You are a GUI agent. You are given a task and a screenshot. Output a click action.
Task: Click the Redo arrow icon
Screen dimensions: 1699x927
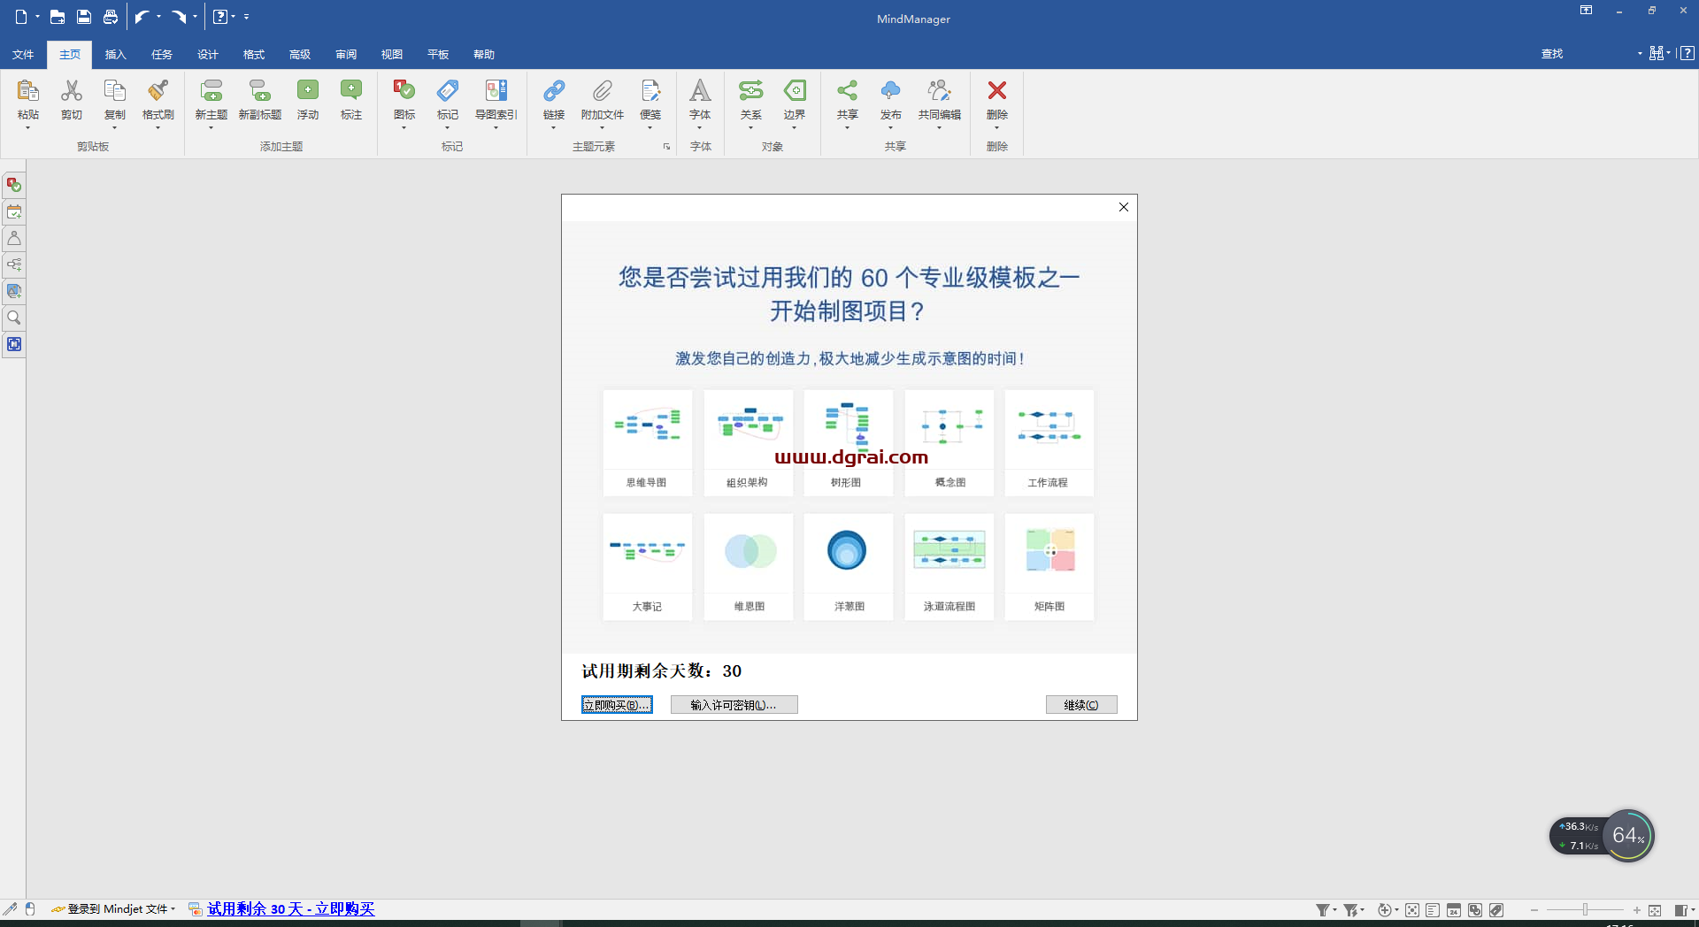pos(179,17)
